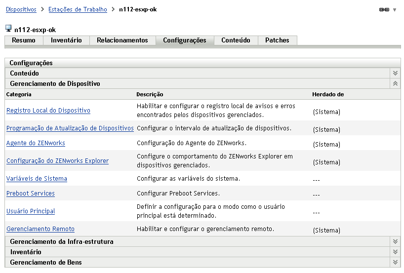This screenshot has height=273, width=404.
Task: Open the Conteúdo tab
Action: (x=236, y=40)
